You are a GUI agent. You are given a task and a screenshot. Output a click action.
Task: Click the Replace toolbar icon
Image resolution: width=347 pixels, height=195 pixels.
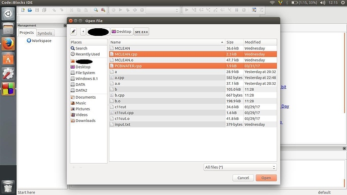(103, 10)
